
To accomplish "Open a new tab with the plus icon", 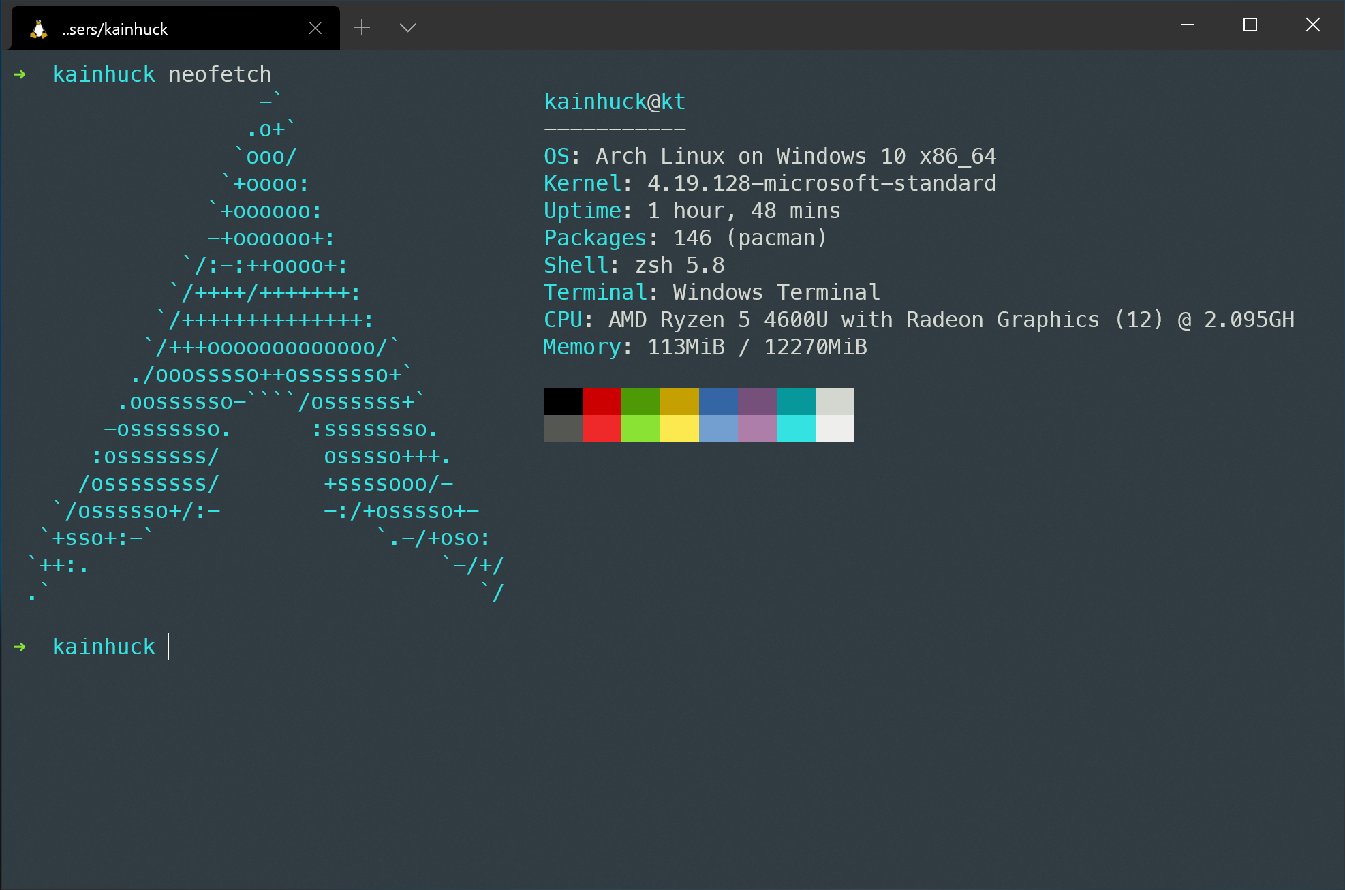I will 361,27.
